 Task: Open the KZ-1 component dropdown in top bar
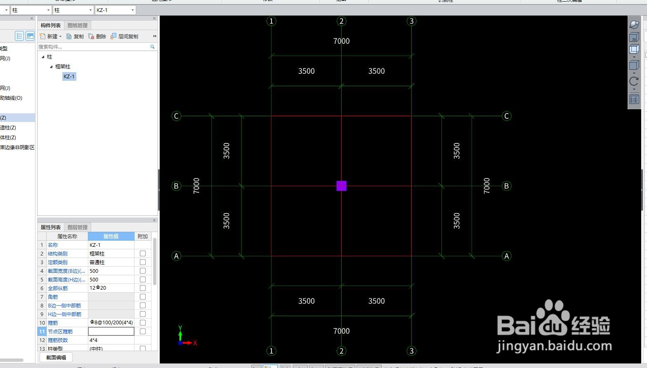(132, 10)
